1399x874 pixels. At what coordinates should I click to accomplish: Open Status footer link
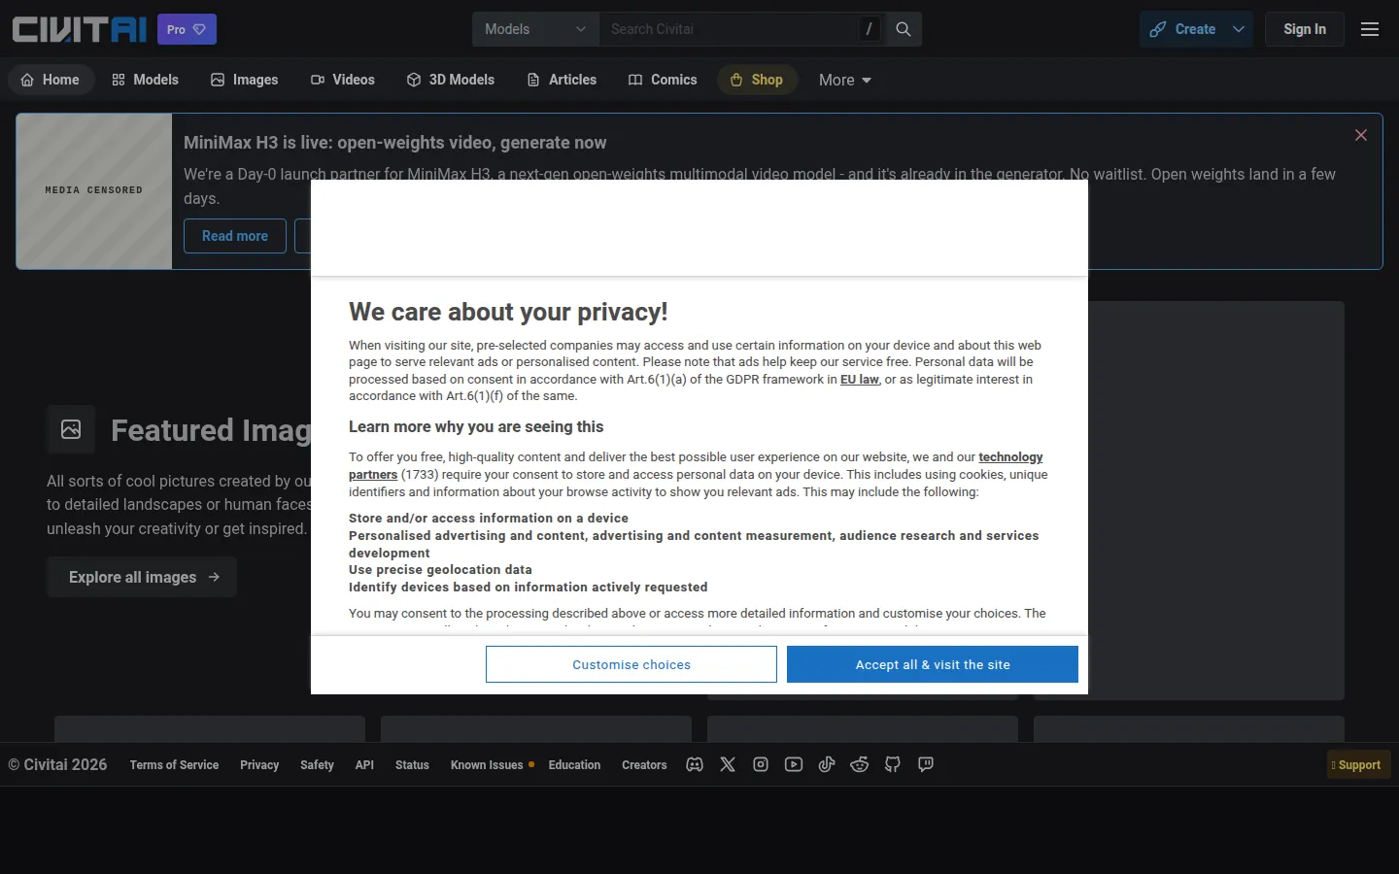point(412,765)
